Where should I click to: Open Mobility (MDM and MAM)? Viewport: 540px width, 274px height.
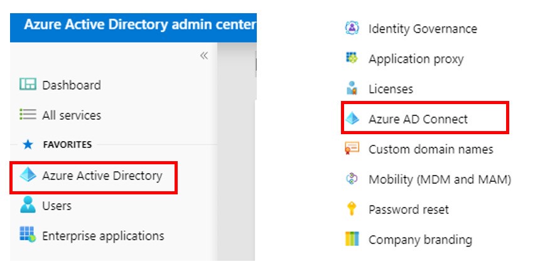pos(440,179)
